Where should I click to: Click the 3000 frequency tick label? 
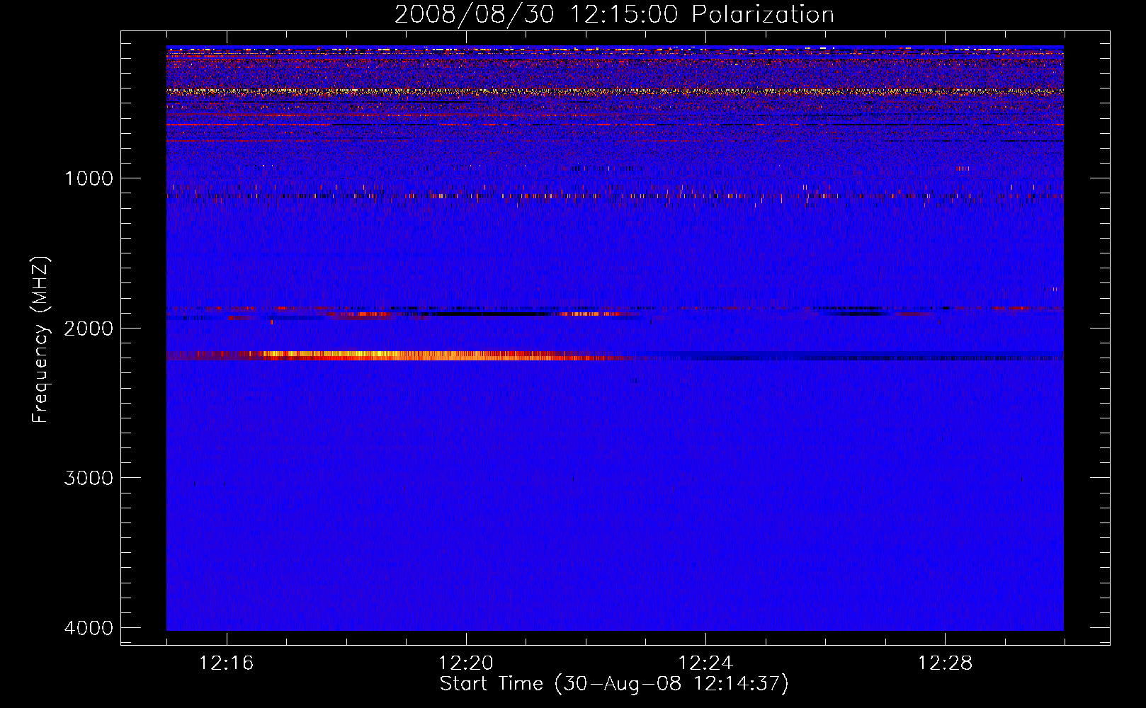89,478
